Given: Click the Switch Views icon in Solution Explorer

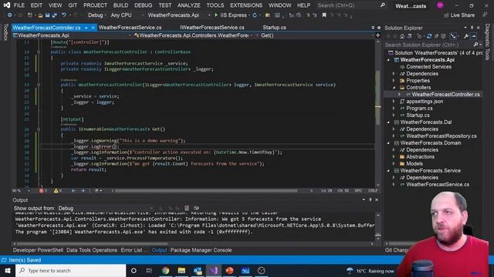Looking at the screenshot, I should pos(409,36).
